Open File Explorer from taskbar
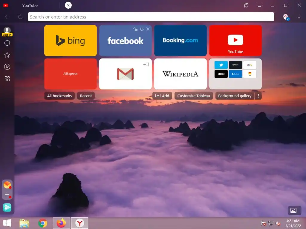Viewport: 306px width, 229px height. click(x=24, y=223)
